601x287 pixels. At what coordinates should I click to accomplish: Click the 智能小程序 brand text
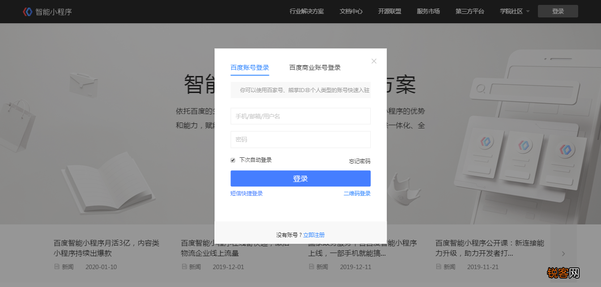(54, 12)
